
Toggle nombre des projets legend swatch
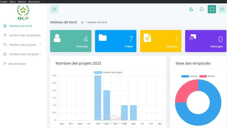pos(98,73)
